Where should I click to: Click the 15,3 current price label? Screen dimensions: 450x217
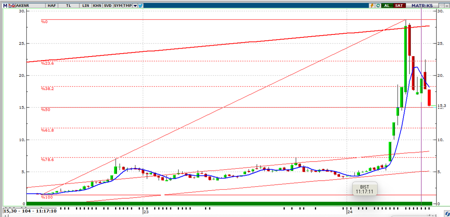click(441, 106)
